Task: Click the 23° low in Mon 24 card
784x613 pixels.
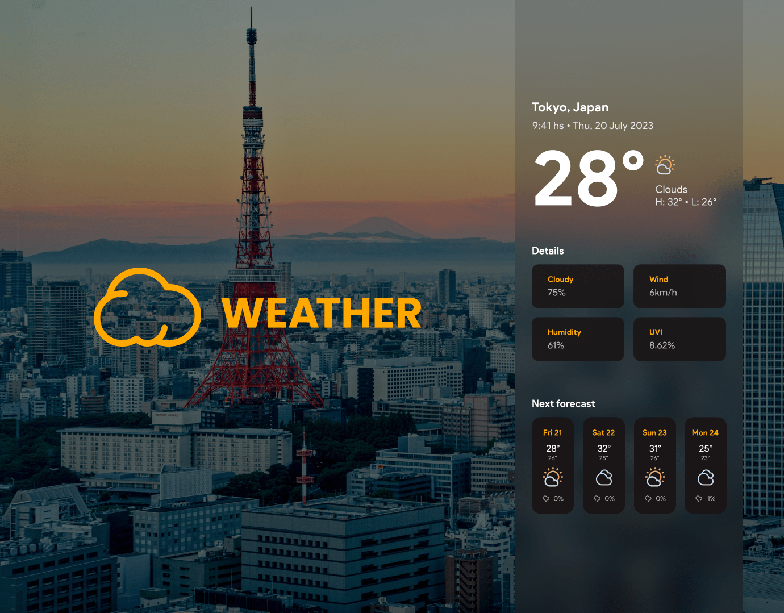Action: click(705, 458)
